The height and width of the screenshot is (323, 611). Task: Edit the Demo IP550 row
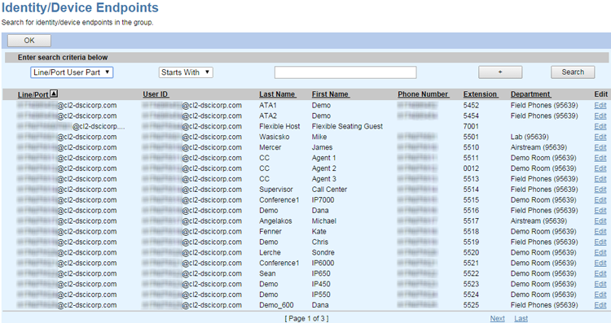[600, 295]
